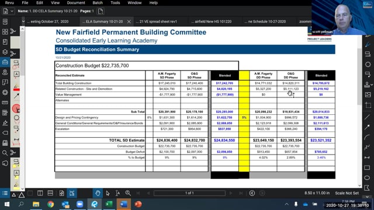
Task: Click the page number field 1 of 1
Action: (189, 193)
